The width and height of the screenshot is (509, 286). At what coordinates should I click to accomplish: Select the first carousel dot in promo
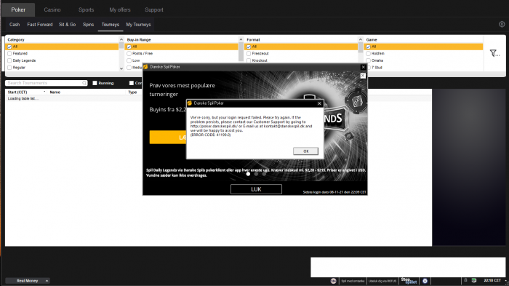click(249, 174)
